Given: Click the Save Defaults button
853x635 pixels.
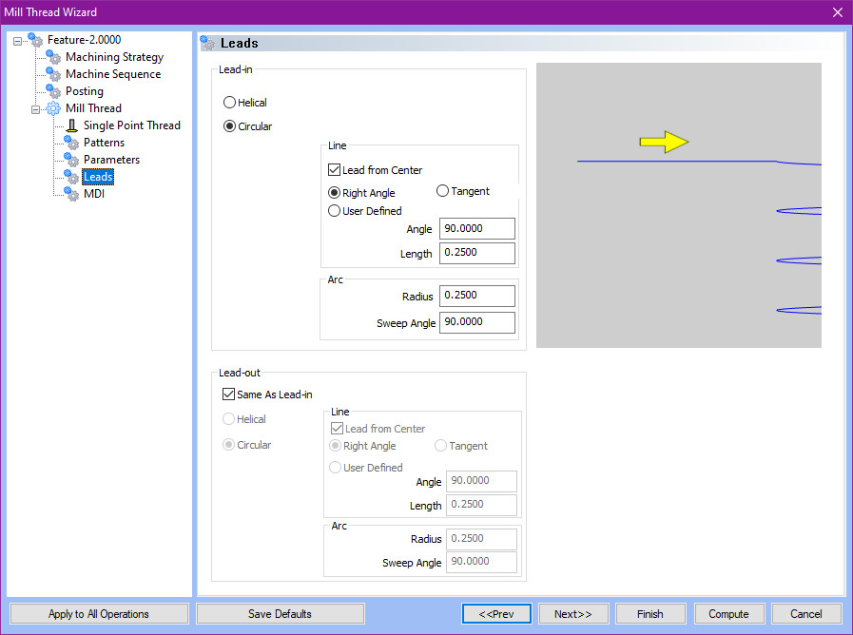Looking at the screenshot, I should pos(280,614).
